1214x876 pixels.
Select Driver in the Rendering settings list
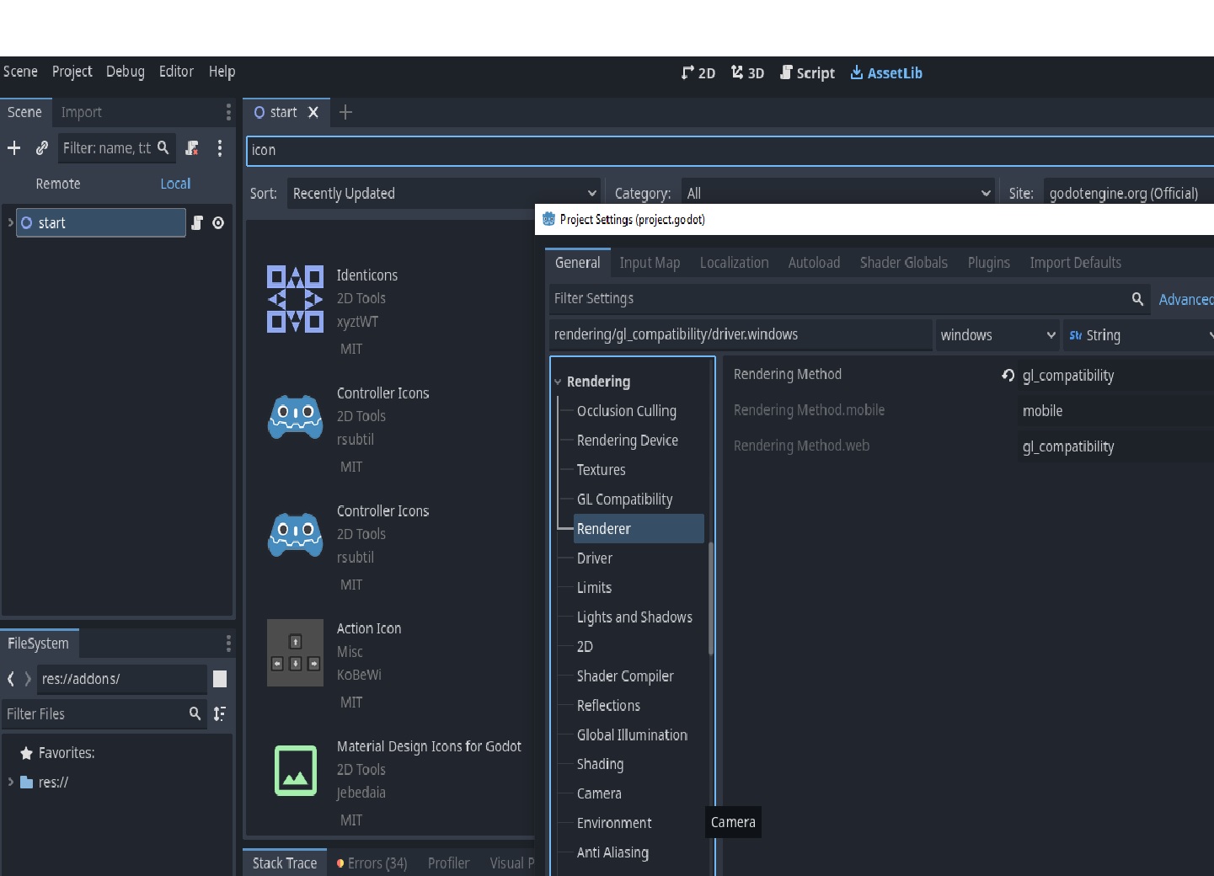(x=595, y=558)
